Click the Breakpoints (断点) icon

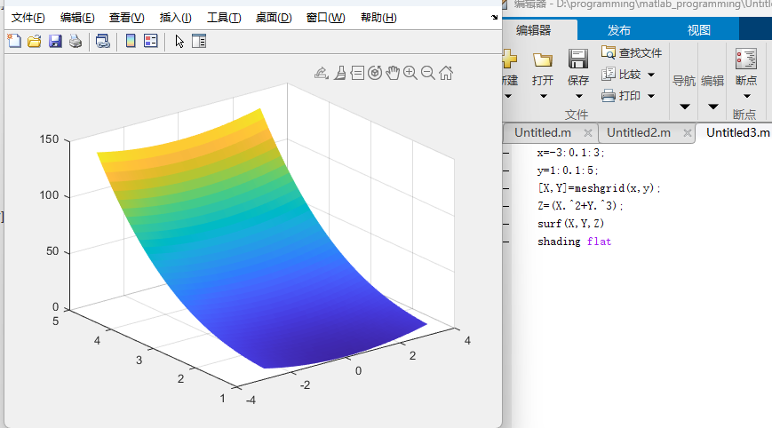[x=746, y=59]
